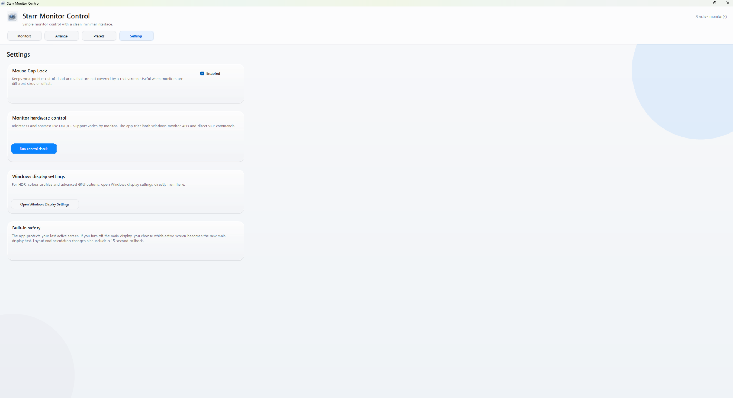Click the Monitor hardware control heading
733x398 pixels.
click(x=39, y=118)
